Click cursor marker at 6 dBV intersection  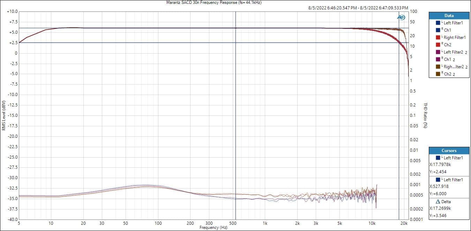pos(236,28)
